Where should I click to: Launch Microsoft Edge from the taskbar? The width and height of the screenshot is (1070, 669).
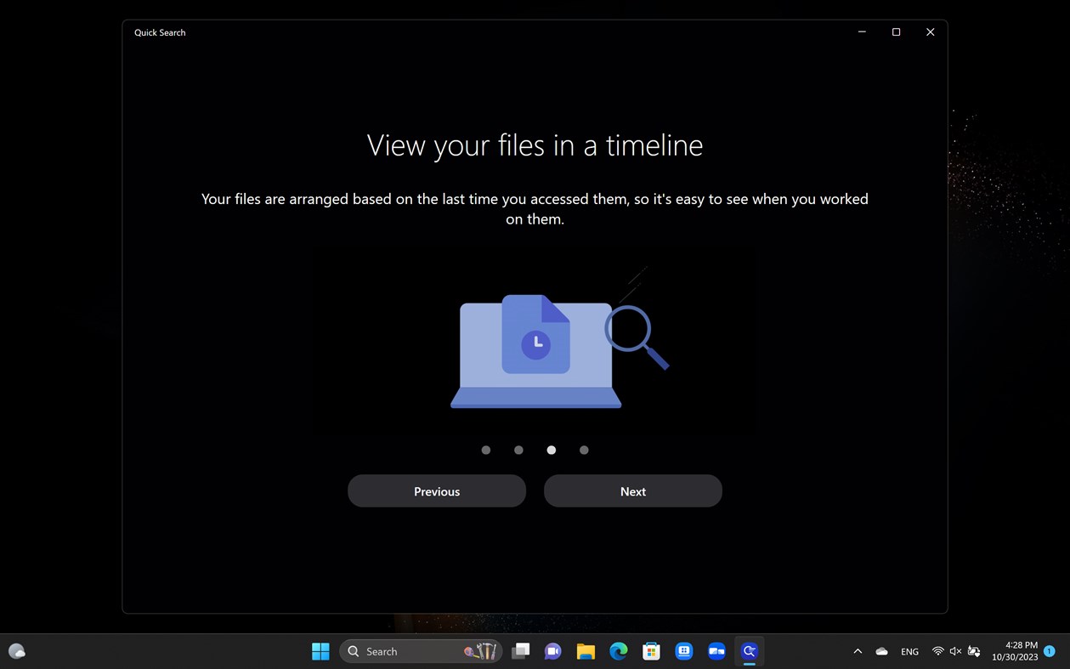[618, 650]
